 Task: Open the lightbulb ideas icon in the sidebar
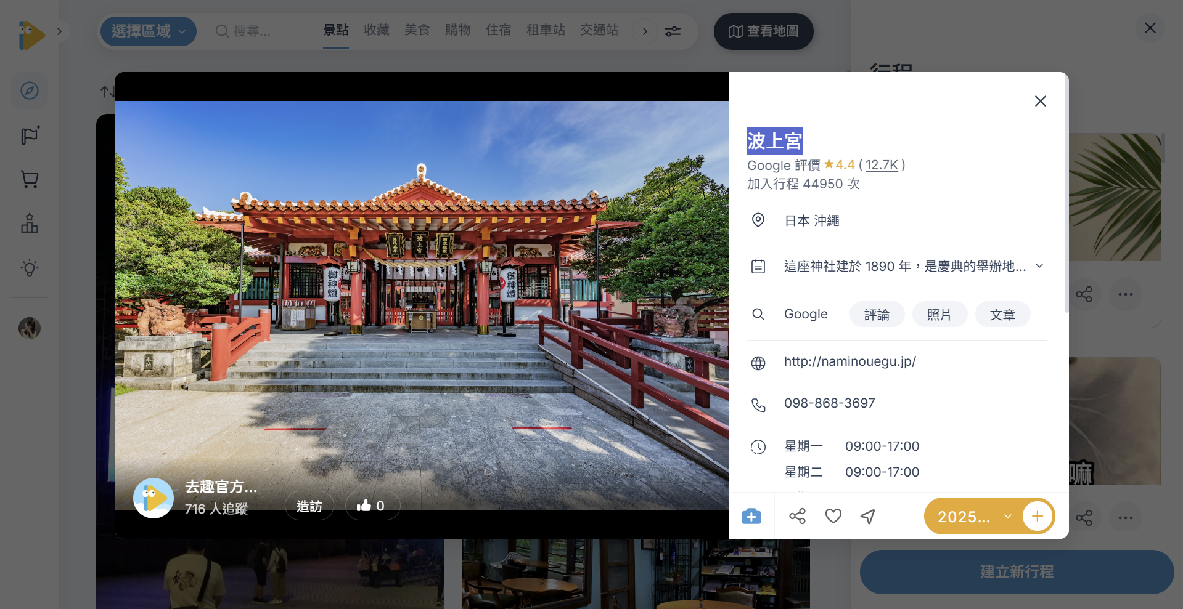(x=30, y=268)
